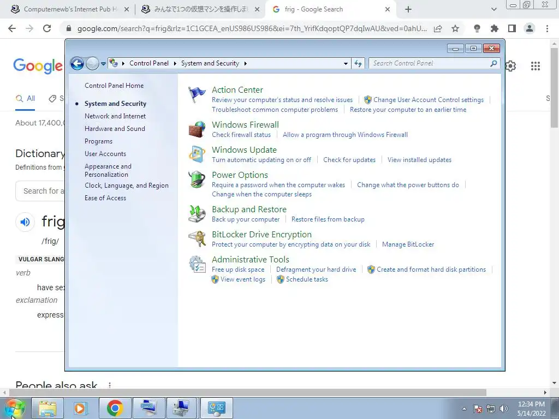Bookmark this page with the star icon

[x=455, y=28]
